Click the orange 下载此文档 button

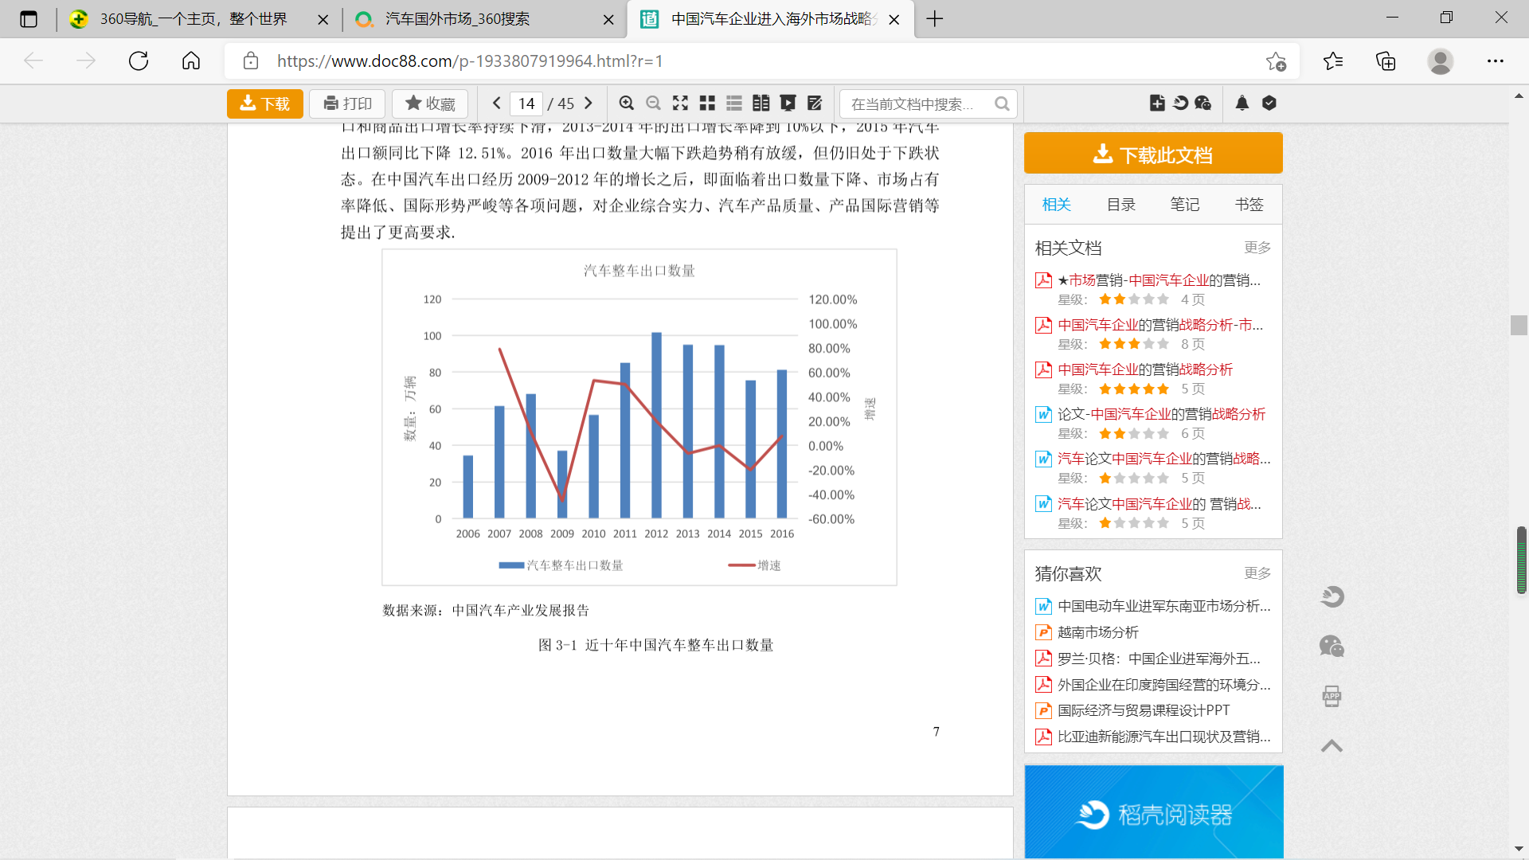(1153, 154)
